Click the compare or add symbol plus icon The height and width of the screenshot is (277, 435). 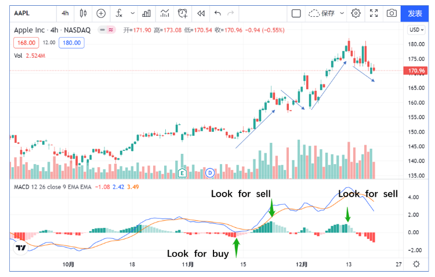(x=101, y=13)
